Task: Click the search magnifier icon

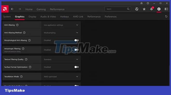Action: click(128, 9)
